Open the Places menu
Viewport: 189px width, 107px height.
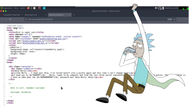tap(16, 8)
